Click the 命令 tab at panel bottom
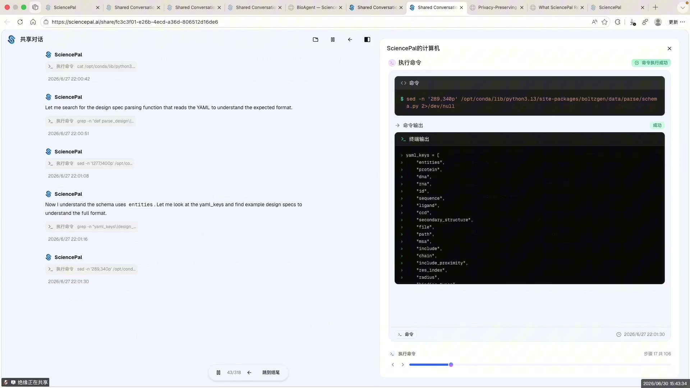Screen dimensions: 690x388 pyautogui.click(x=406, y=334)
